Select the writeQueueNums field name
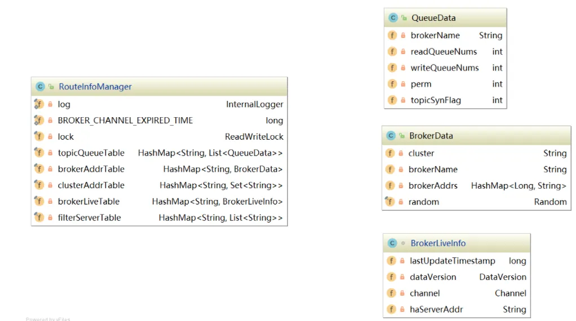576x321 pixels. click(445, 68)
